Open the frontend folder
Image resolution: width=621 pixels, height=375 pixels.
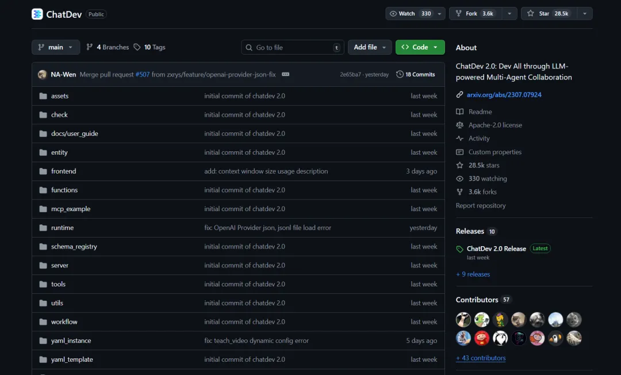(x=64, y=171)
